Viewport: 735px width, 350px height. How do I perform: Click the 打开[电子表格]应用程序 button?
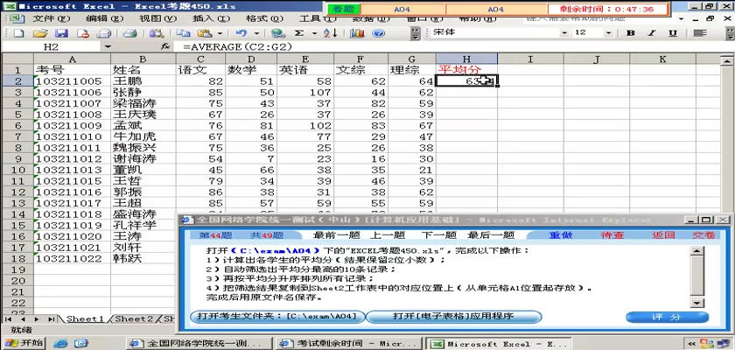(453, 317)
